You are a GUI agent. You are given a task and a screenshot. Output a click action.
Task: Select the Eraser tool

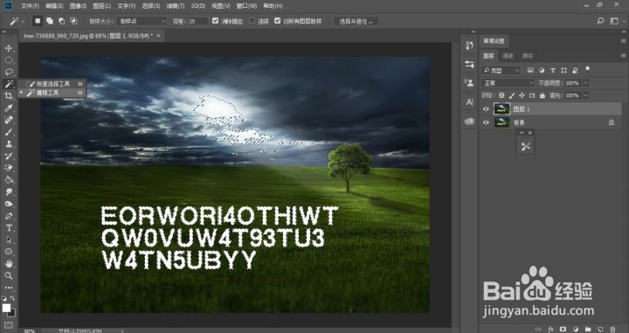pos(9,168)
